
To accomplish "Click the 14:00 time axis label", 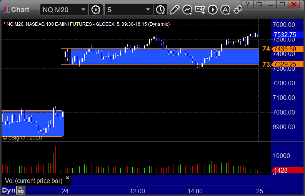I will click(x=195, y=191).
